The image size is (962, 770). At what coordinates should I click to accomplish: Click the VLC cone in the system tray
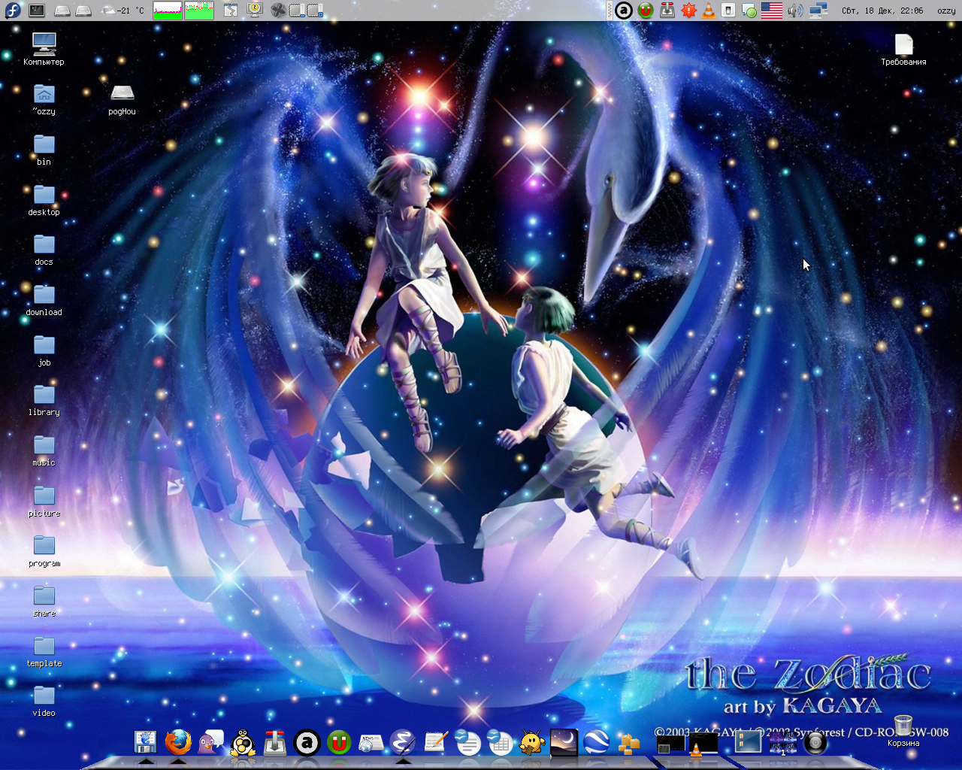(708, 11)
